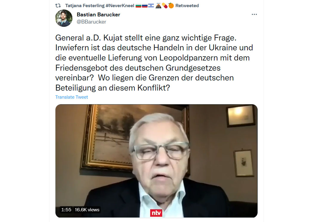Open the @BBarucker handle link
The width and height of the screenshot is (313, 222).
coord(92,22)
